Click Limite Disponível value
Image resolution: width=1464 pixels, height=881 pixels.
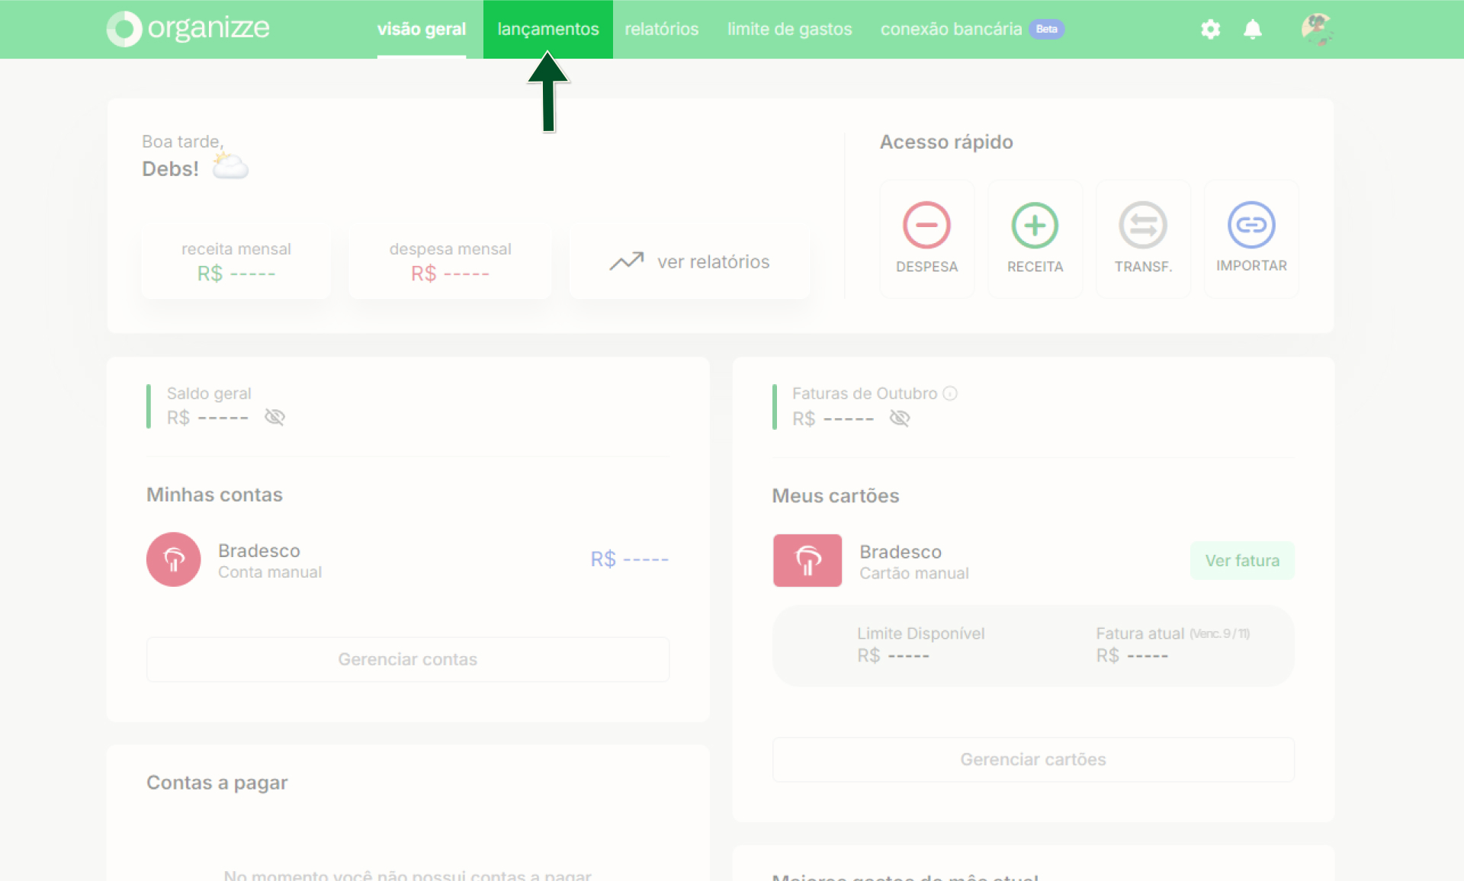[893, 656]
